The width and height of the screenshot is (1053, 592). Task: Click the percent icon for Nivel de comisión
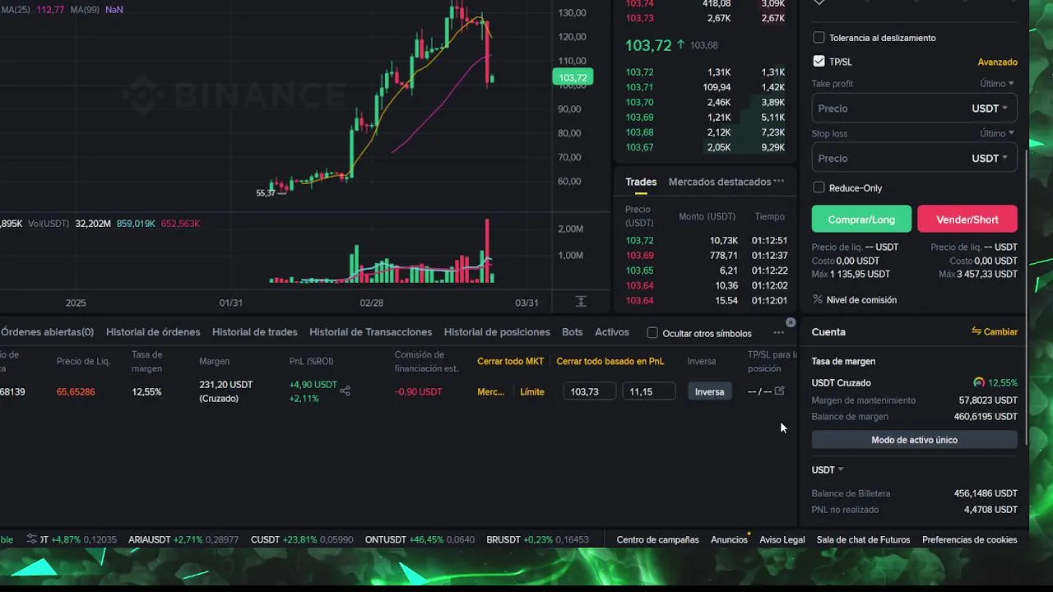[818, 300]
